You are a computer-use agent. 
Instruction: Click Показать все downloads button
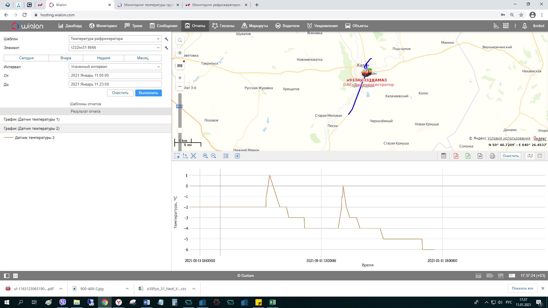(x=522, y=288)
